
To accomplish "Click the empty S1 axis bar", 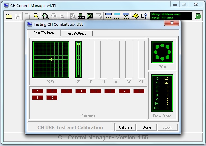I will pyautogui.click(x=141, y=60).
